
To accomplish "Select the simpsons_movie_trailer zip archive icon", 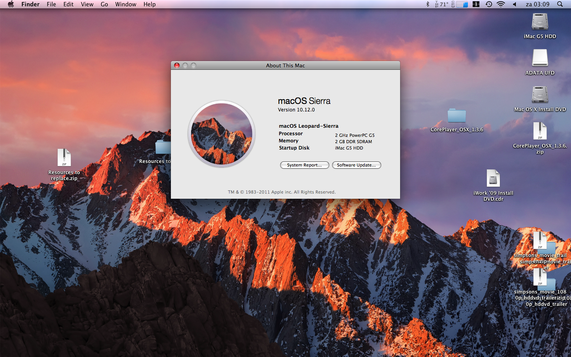I will [540, 240].
